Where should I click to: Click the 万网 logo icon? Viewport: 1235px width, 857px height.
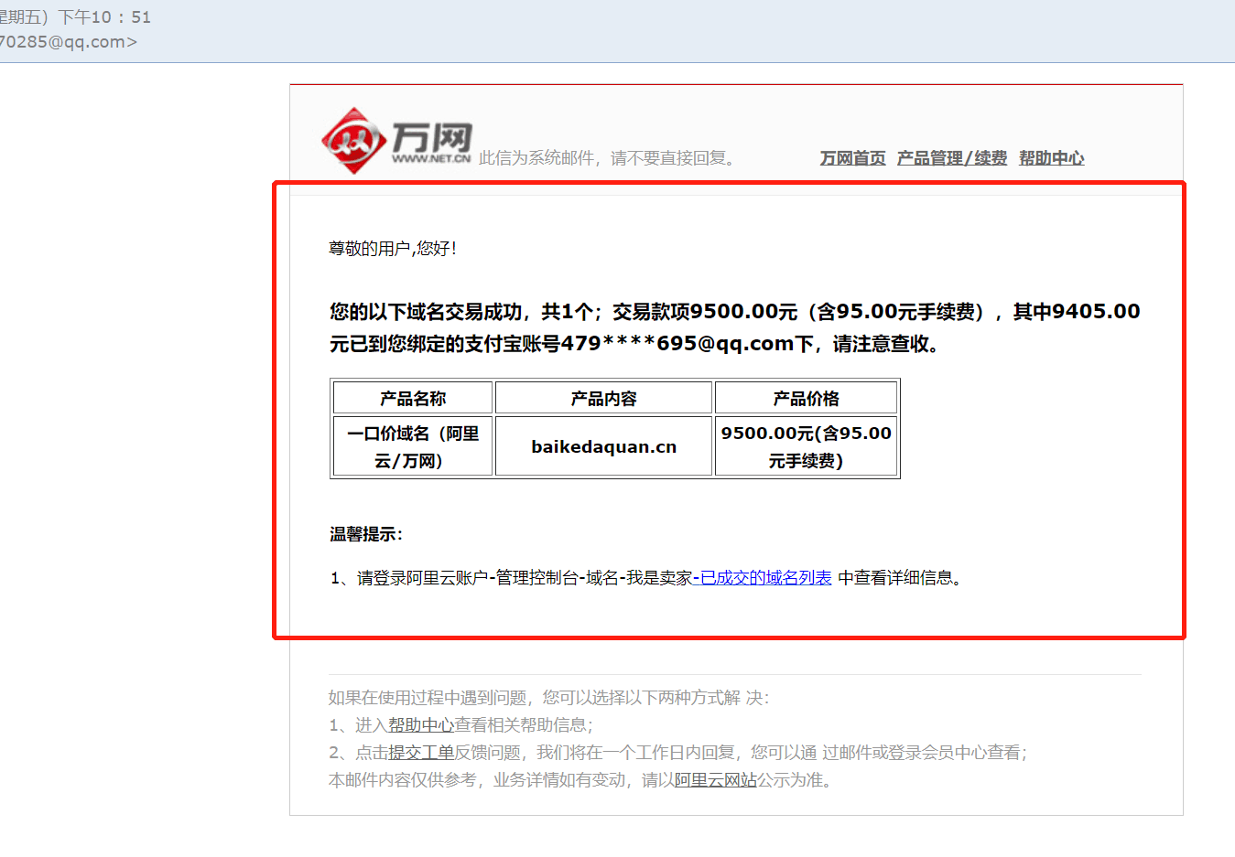[x=397, y=141]
